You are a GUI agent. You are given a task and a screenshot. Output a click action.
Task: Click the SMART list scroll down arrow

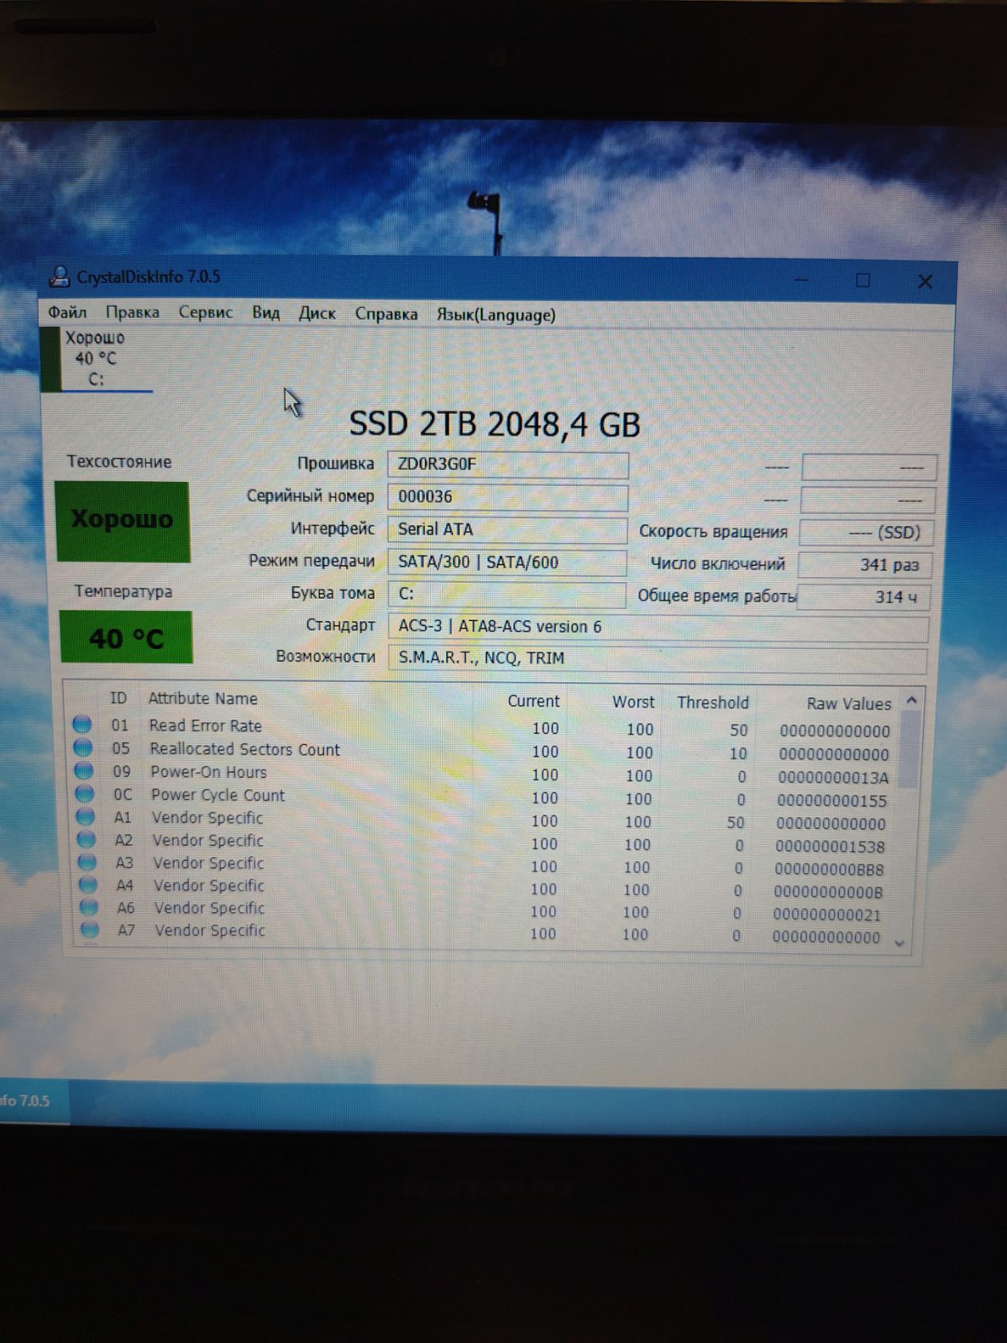tap(900, 943)
